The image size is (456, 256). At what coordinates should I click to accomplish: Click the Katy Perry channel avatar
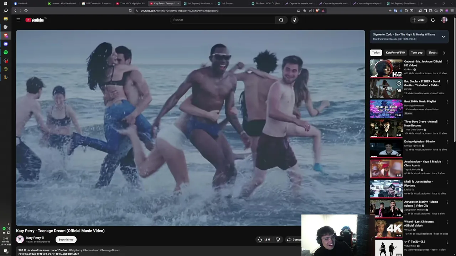click(20, 239)
